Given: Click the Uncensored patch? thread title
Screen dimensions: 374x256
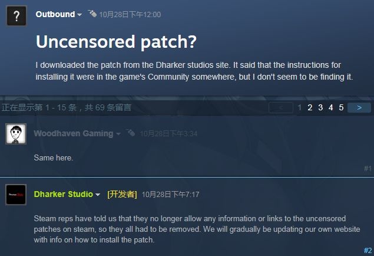Looking at the screenshot, I should (116, 42).
